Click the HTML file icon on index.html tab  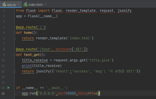coord(25,5)
